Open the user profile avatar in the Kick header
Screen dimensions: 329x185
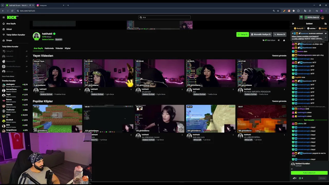pyautogui.click(x=323, y=17)
